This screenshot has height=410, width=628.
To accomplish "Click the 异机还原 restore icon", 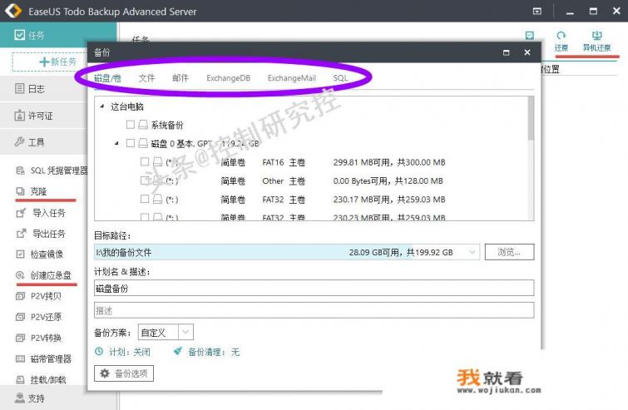I will [x=596, y=41].
